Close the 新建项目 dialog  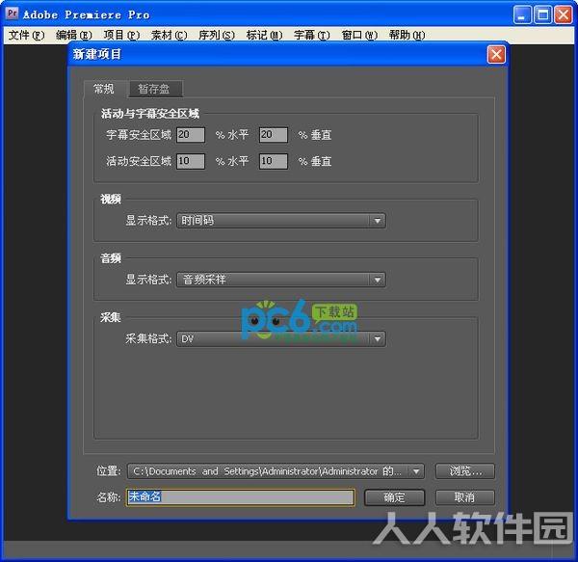coord(496,55)
